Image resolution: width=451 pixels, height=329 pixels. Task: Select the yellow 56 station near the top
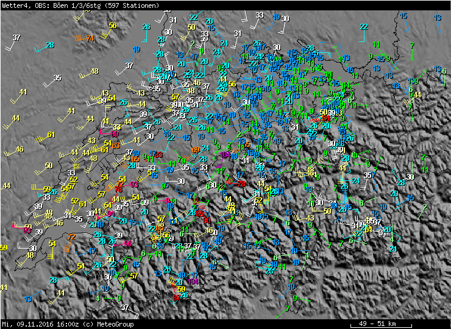coord(112,26)
